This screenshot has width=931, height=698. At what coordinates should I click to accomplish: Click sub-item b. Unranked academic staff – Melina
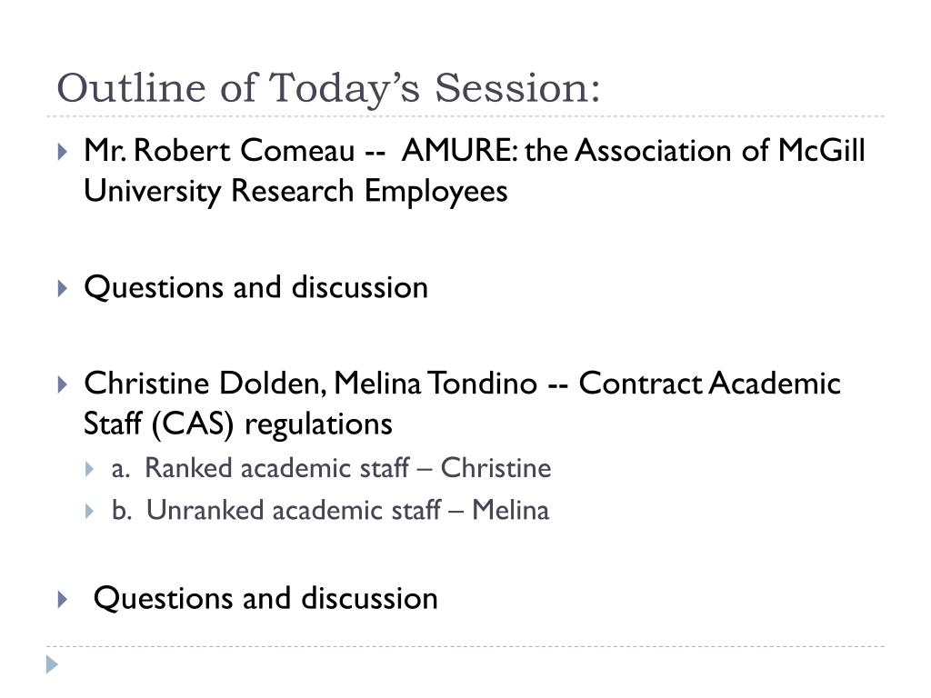tap(331, 511)
